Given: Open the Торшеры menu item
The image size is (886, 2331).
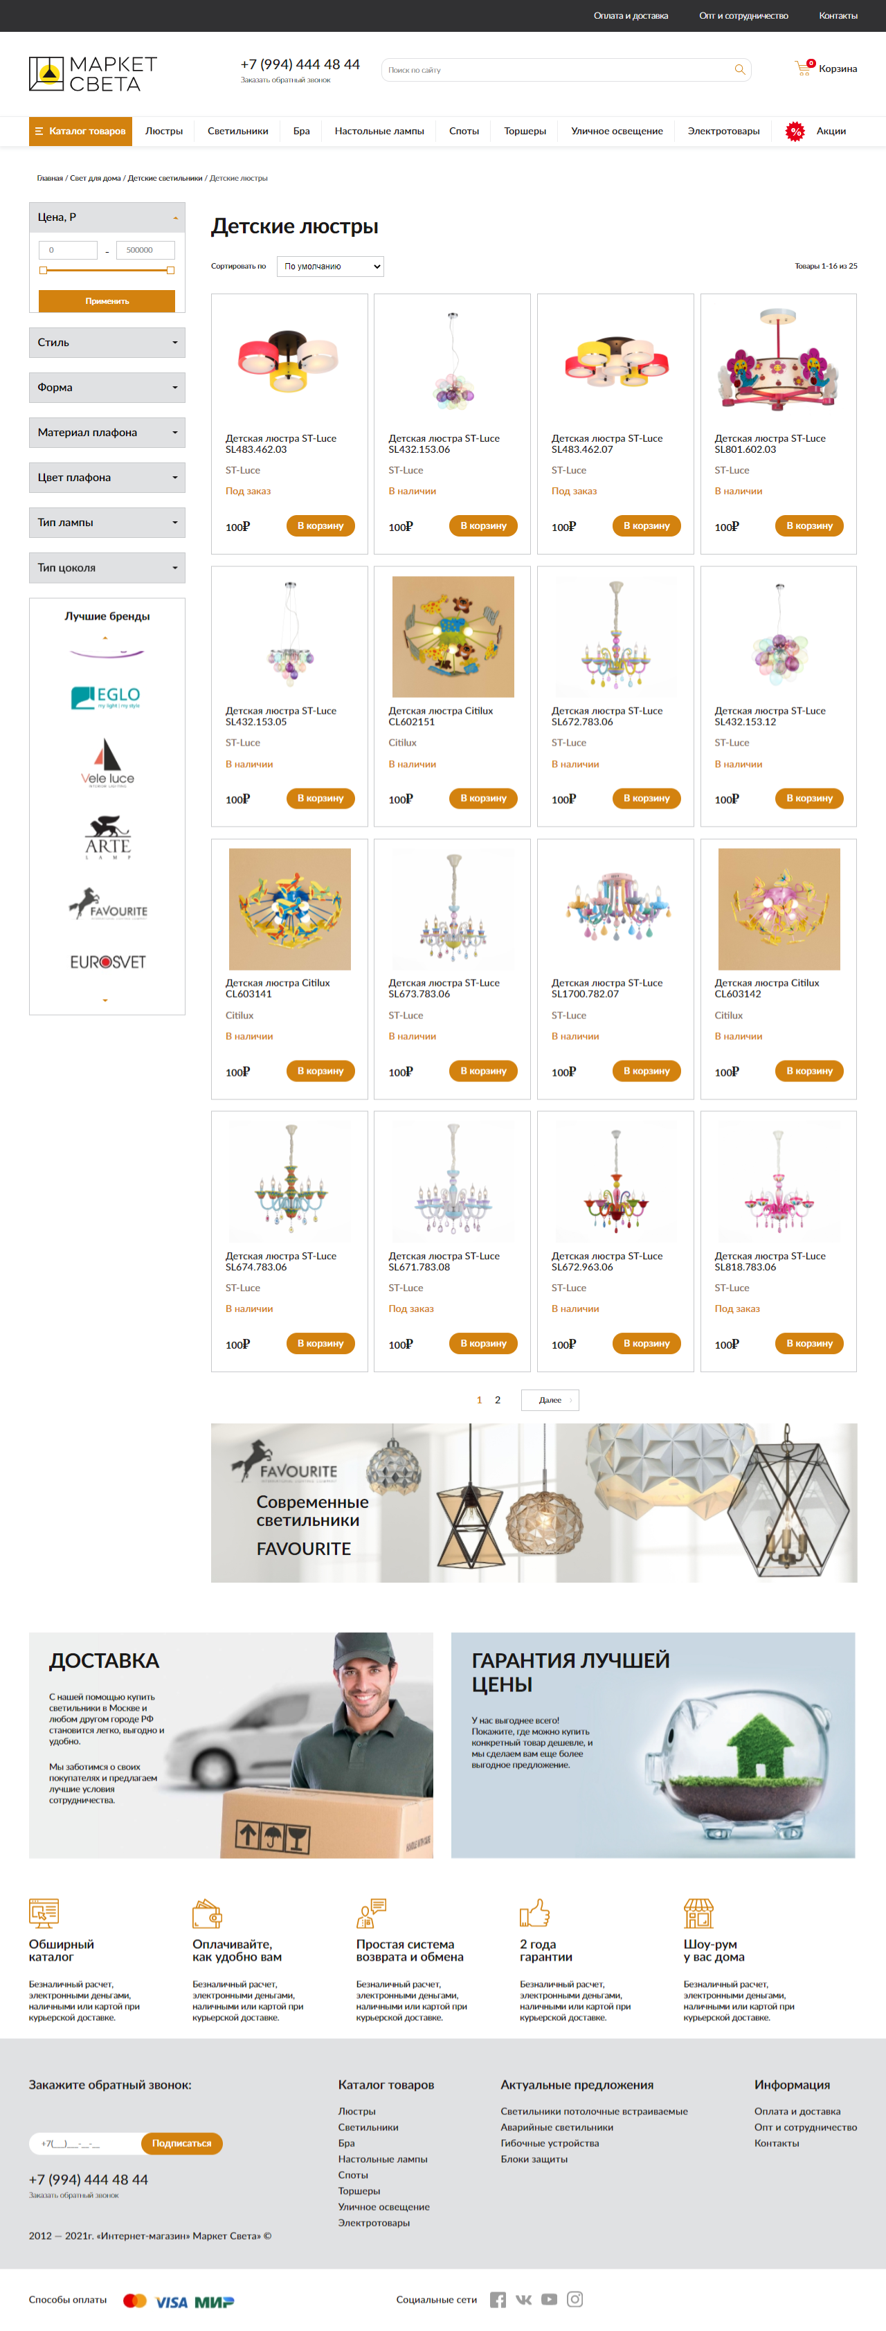Looking at the screenshot, I should pos(525,132).
